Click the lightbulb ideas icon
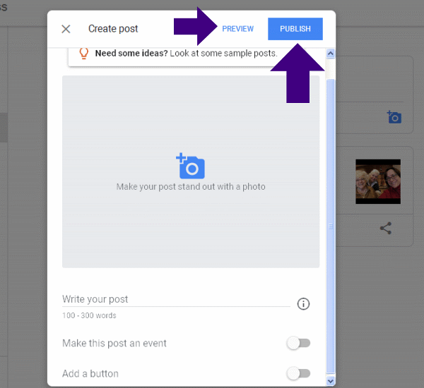Image resolution: width=424 pixels, height=388 pixels. pyautogui.click(x=83, y=53)
